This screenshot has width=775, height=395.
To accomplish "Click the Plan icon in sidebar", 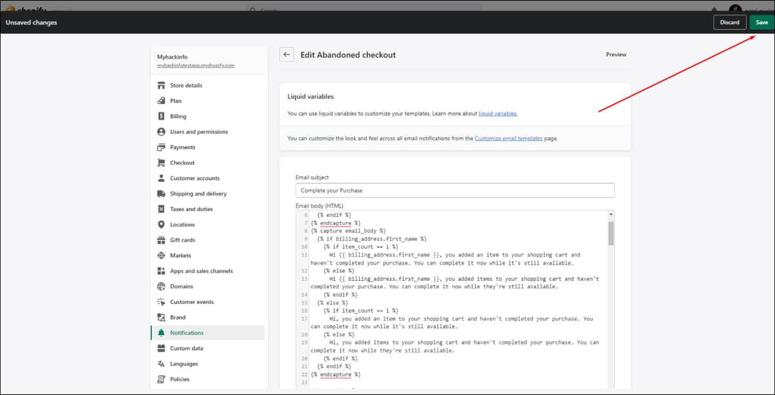I will coord(161,101).
